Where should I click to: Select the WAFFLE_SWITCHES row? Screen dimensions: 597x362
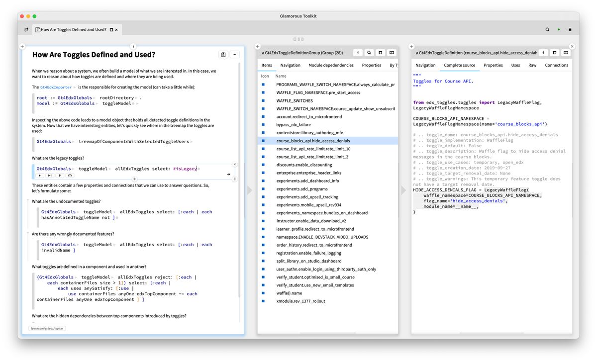pyautogui.click(x=328, y=100)
